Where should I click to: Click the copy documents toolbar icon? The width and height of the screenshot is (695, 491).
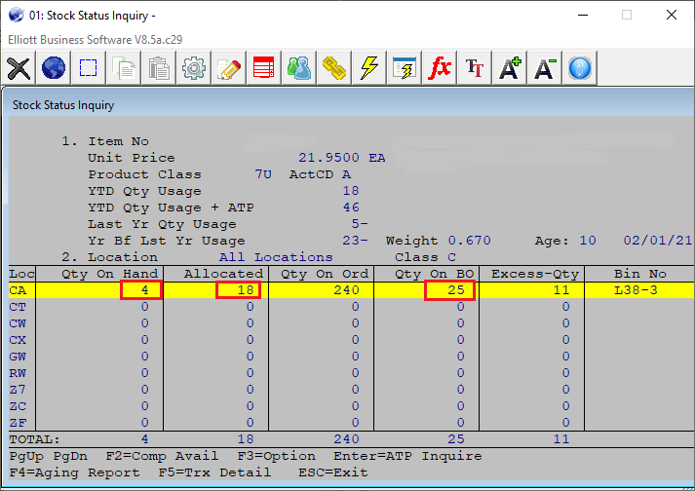point(124,68)
